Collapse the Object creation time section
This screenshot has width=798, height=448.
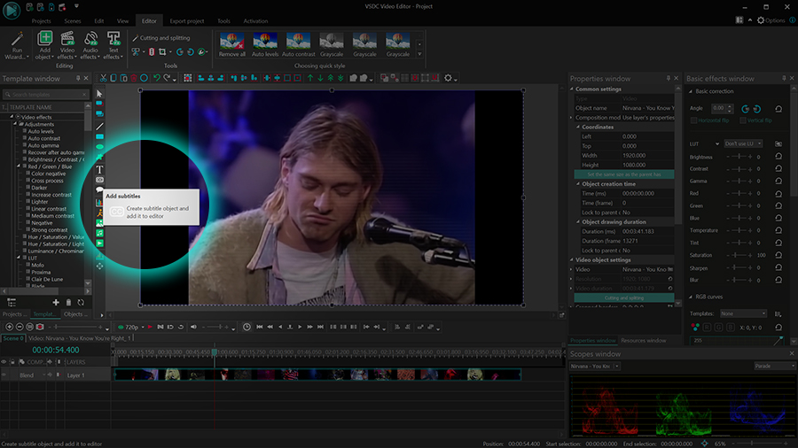point(578,184)
